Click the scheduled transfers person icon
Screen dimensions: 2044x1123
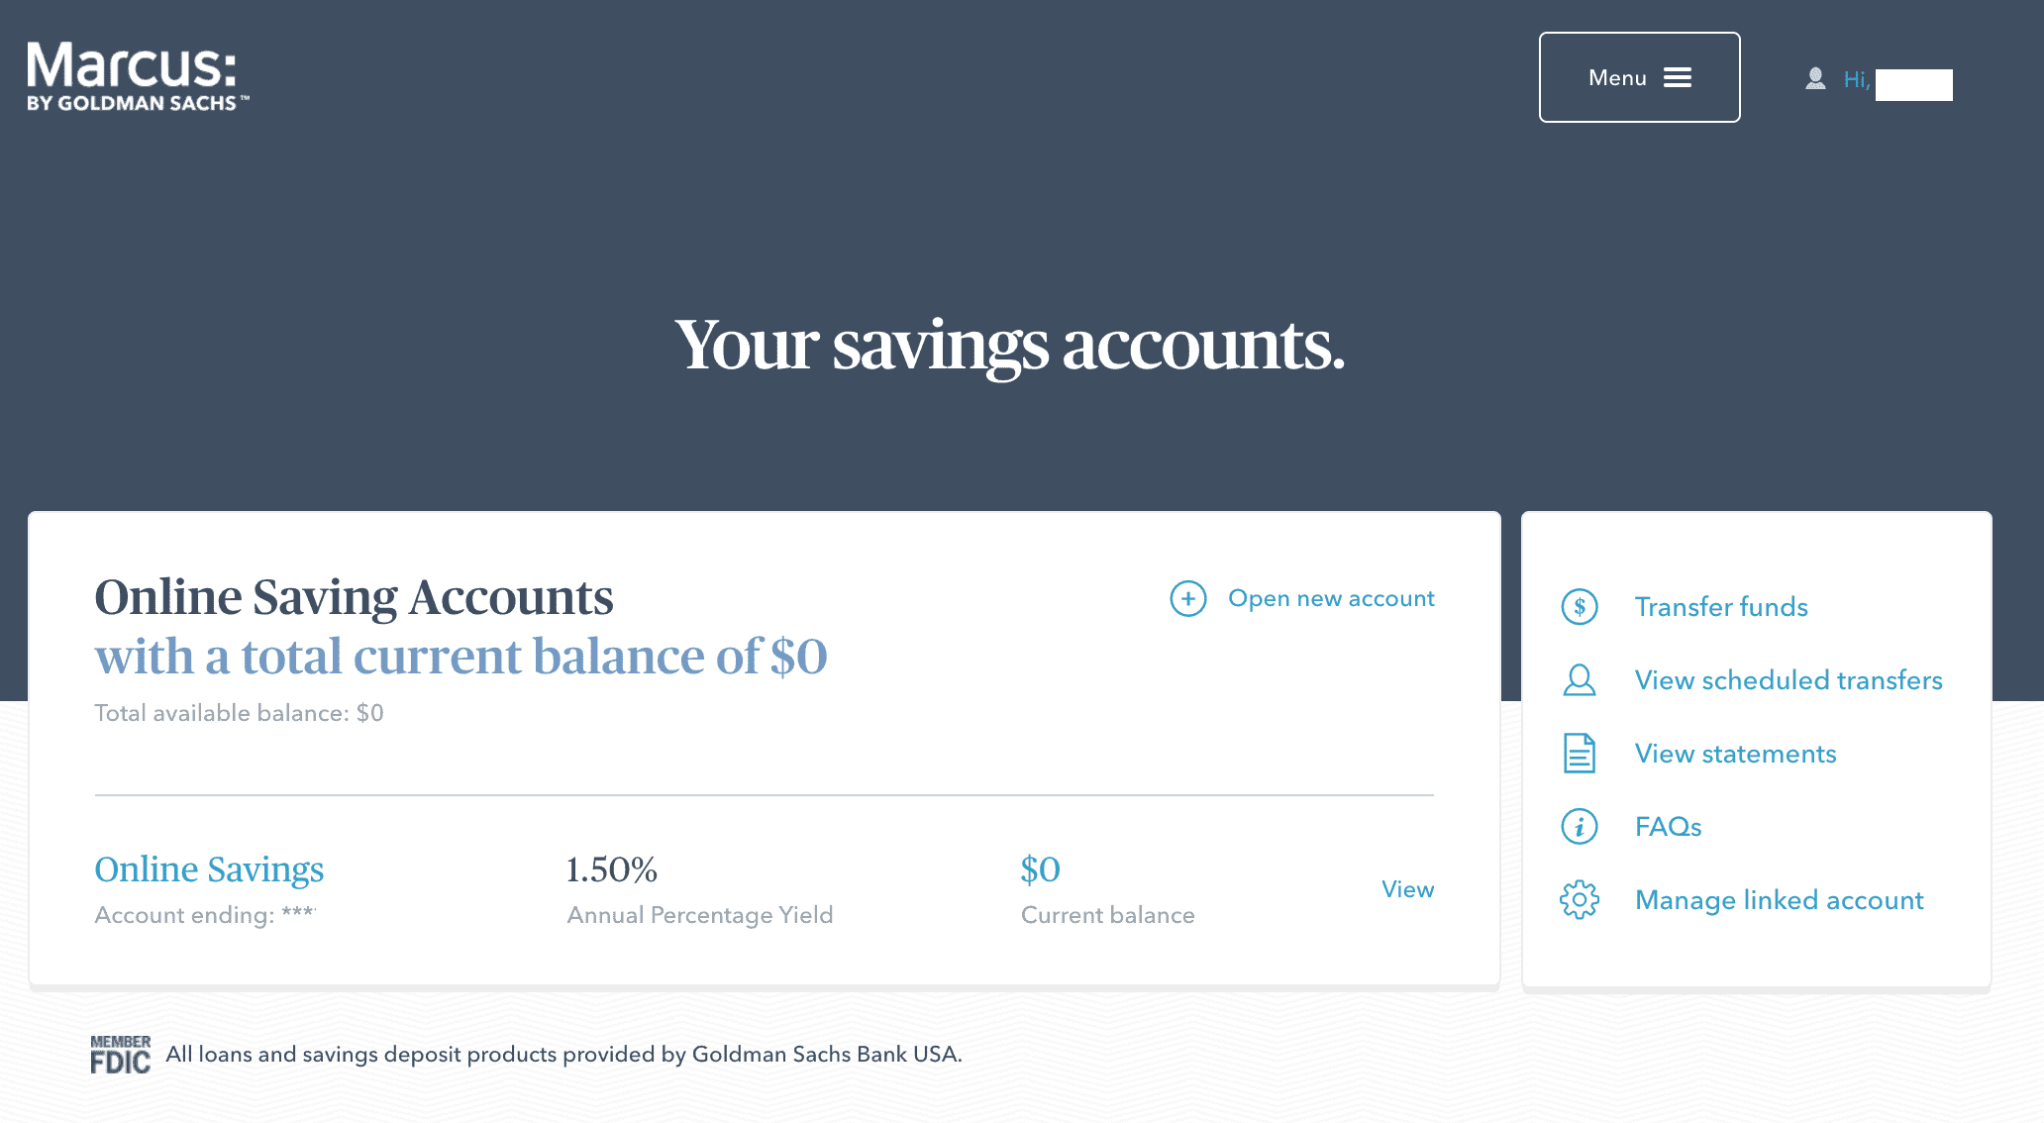(1580, 679)
